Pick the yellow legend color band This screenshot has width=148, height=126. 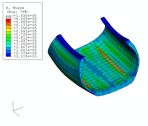[8, 30]
